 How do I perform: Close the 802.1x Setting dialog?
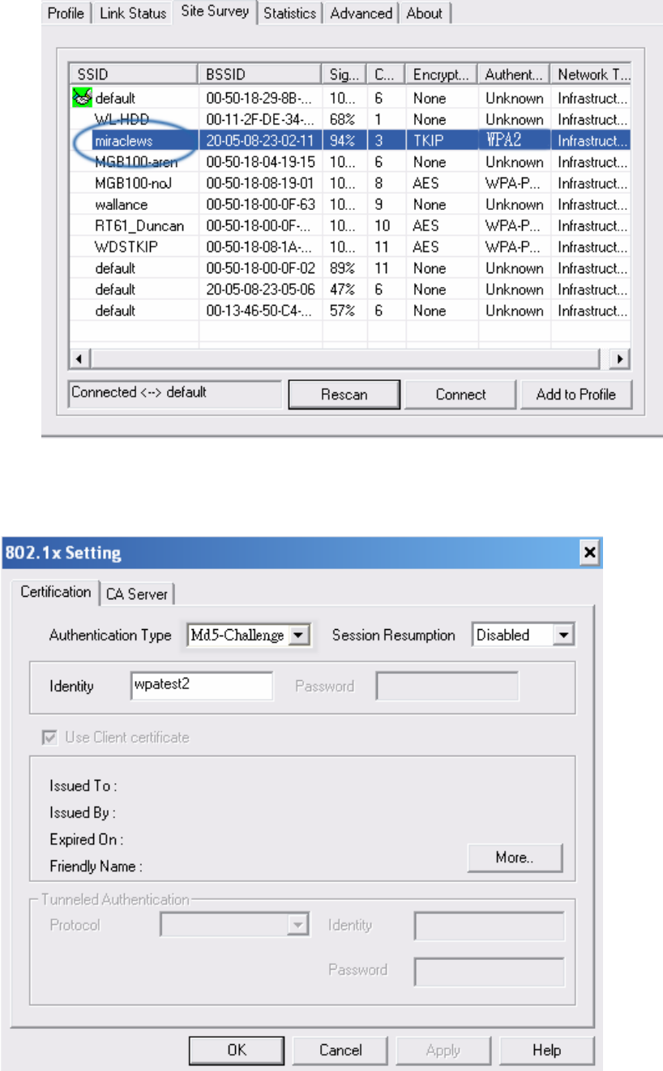coord(589,553)
